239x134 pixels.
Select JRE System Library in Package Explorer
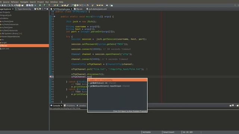(x=11, y=33)
